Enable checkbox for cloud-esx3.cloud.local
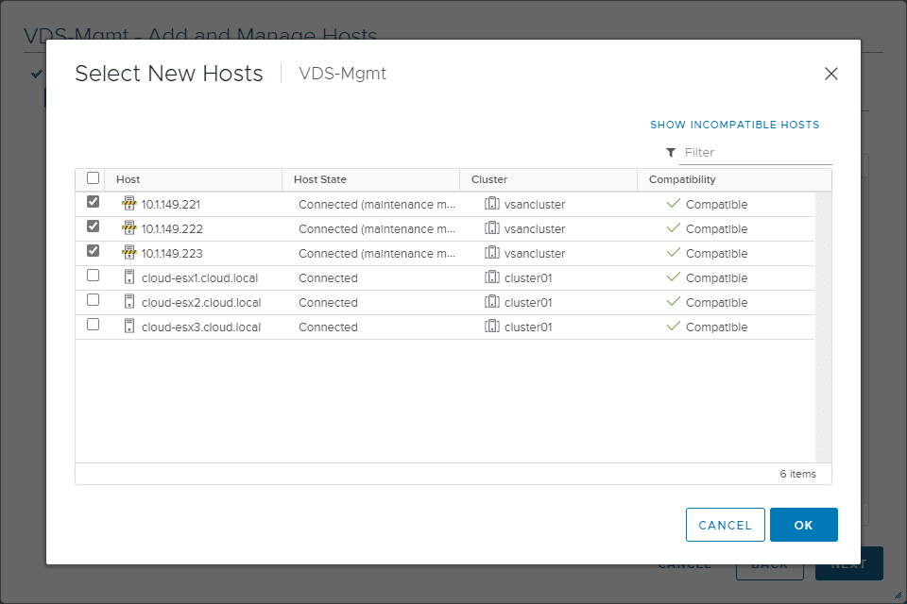Screen dimensions: 907x604 (93, 325)
